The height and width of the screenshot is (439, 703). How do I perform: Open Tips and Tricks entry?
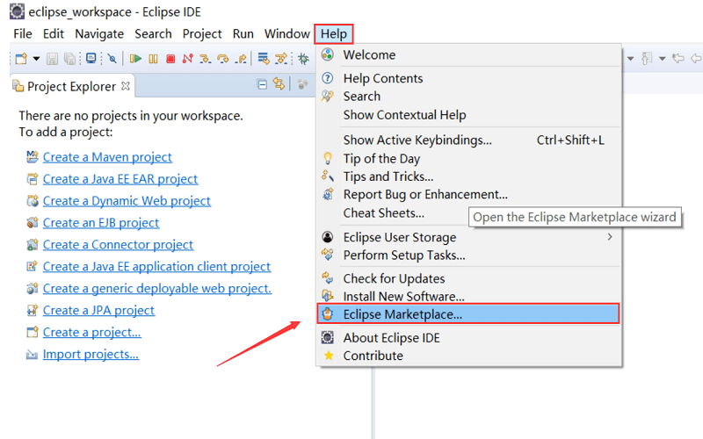tap(468, 176)
